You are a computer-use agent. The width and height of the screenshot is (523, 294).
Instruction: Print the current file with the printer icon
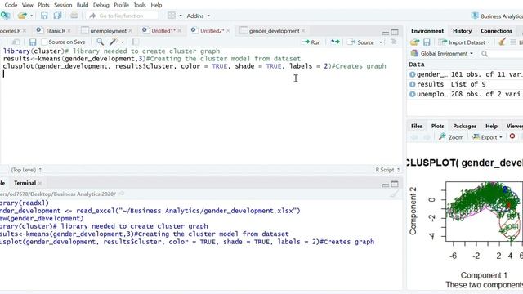pyautogui.click(x=74, y=16)
